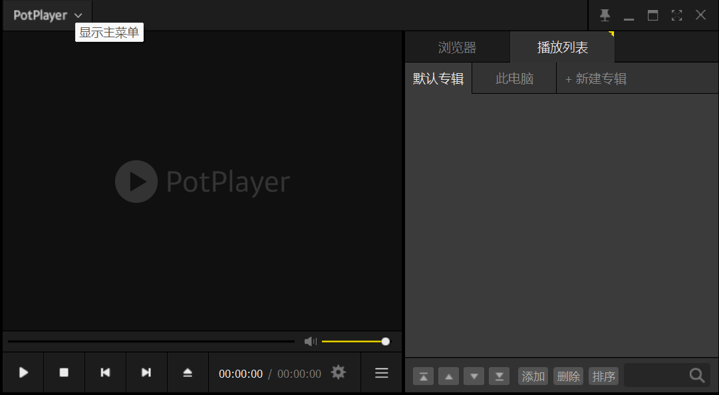Open the 默认专辑 album tab
Screen dimensions: 719x395
438,78
